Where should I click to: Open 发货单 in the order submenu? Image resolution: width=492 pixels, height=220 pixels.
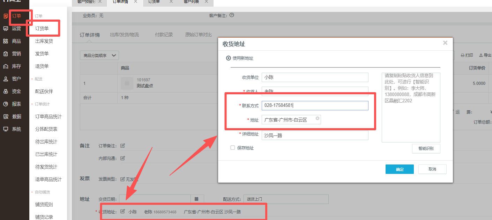42,54
